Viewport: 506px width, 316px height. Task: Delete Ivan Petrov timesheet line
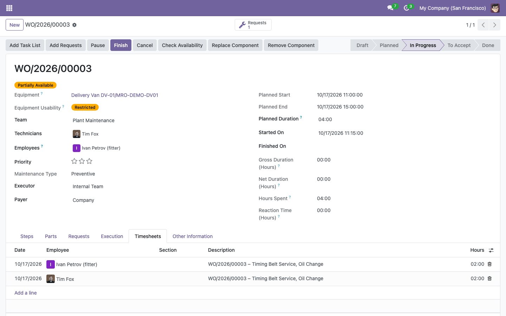point(489,264)
